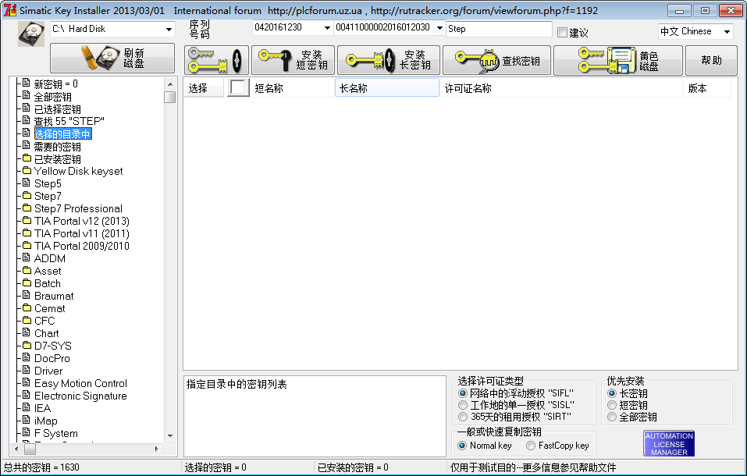Open the C:\ Hard Disk dropdown

[169, 29]
